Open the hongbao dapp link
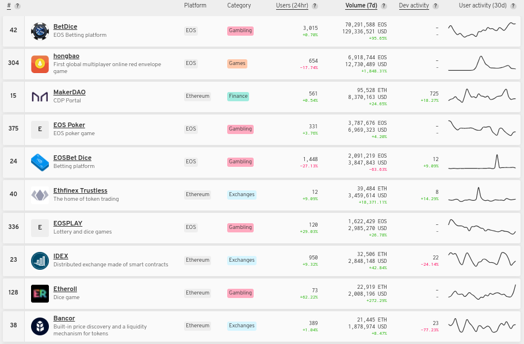The image size is (524, 344). [x=66, y=56]
